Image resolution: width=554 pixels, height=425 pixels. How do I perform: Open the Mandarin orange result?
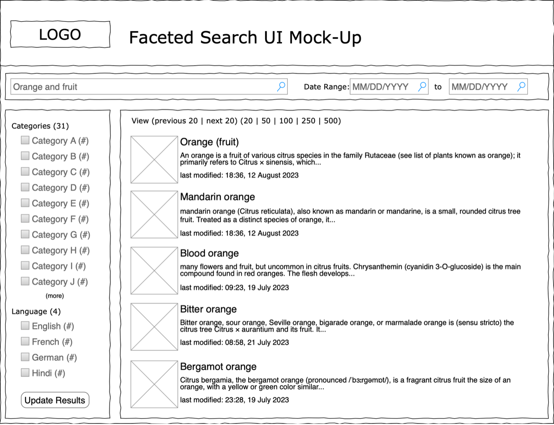(217, 197)
